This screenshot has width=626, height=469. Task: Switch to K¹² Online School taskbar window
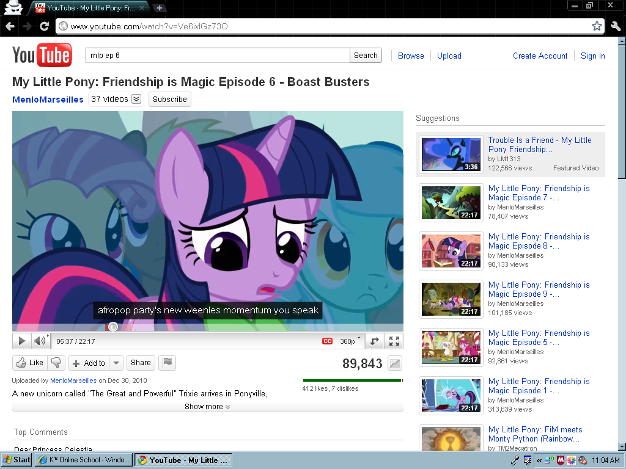click(x=83, y=460)
